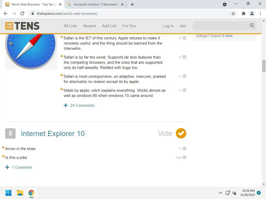Click the Chrome tab search down arrow
The width and height of the screenshot is (266, 199).
tap(225, 4)
